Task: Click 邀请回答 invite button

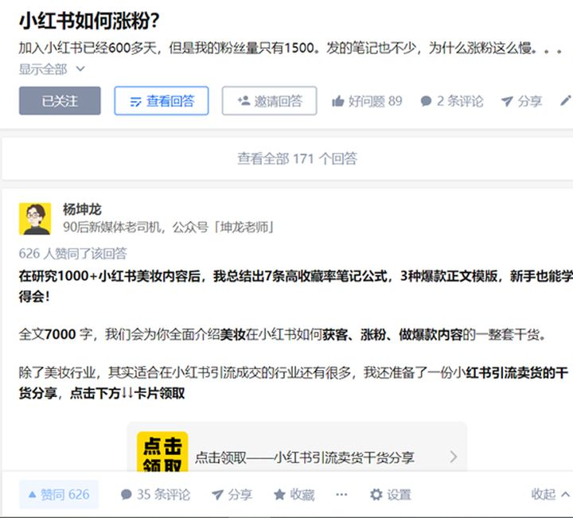Action: 269,101
